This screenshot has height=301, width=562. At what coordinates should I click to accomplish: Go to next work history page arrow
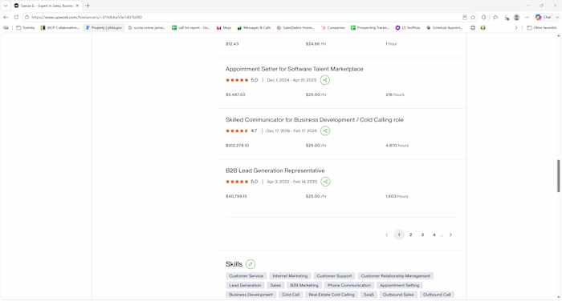pos(450,235)
